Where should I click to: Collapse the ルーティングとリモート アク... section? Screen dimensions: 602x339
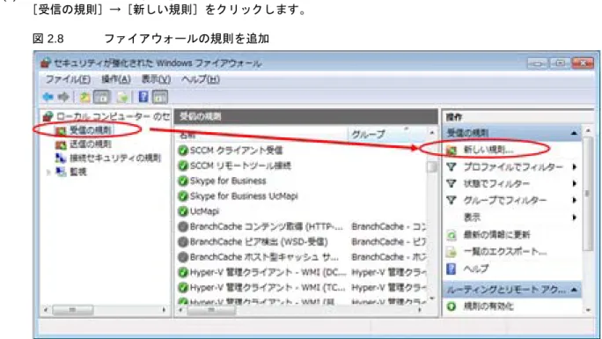pyautogui.click(x=574, y=290)
